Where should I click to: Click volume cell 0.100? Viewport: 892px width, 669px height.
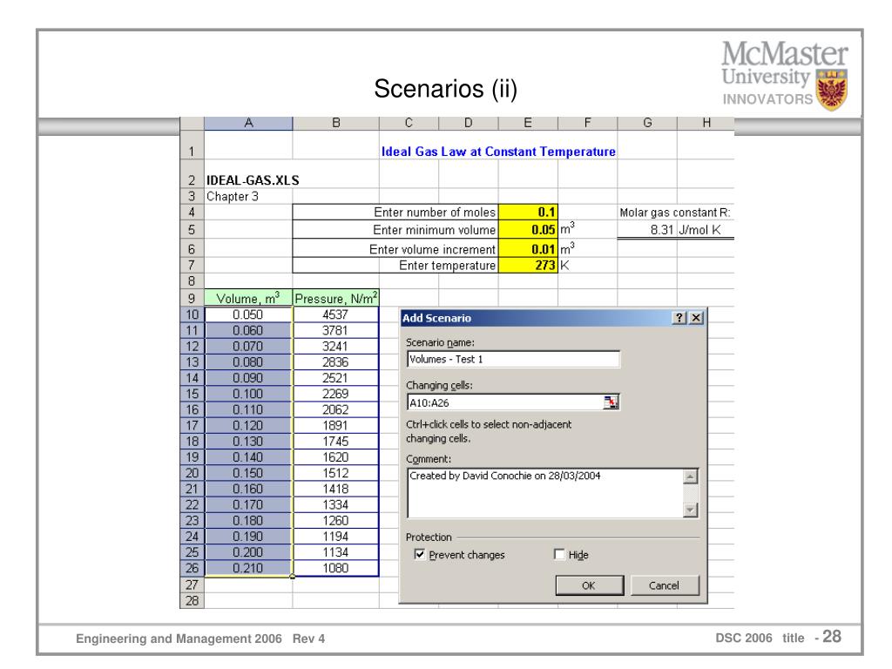pyautogui.click(x=248, y=394)
